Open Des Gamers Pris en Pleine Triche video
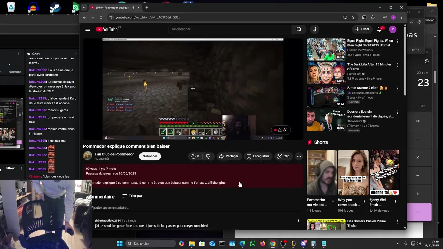 [366, 223]
